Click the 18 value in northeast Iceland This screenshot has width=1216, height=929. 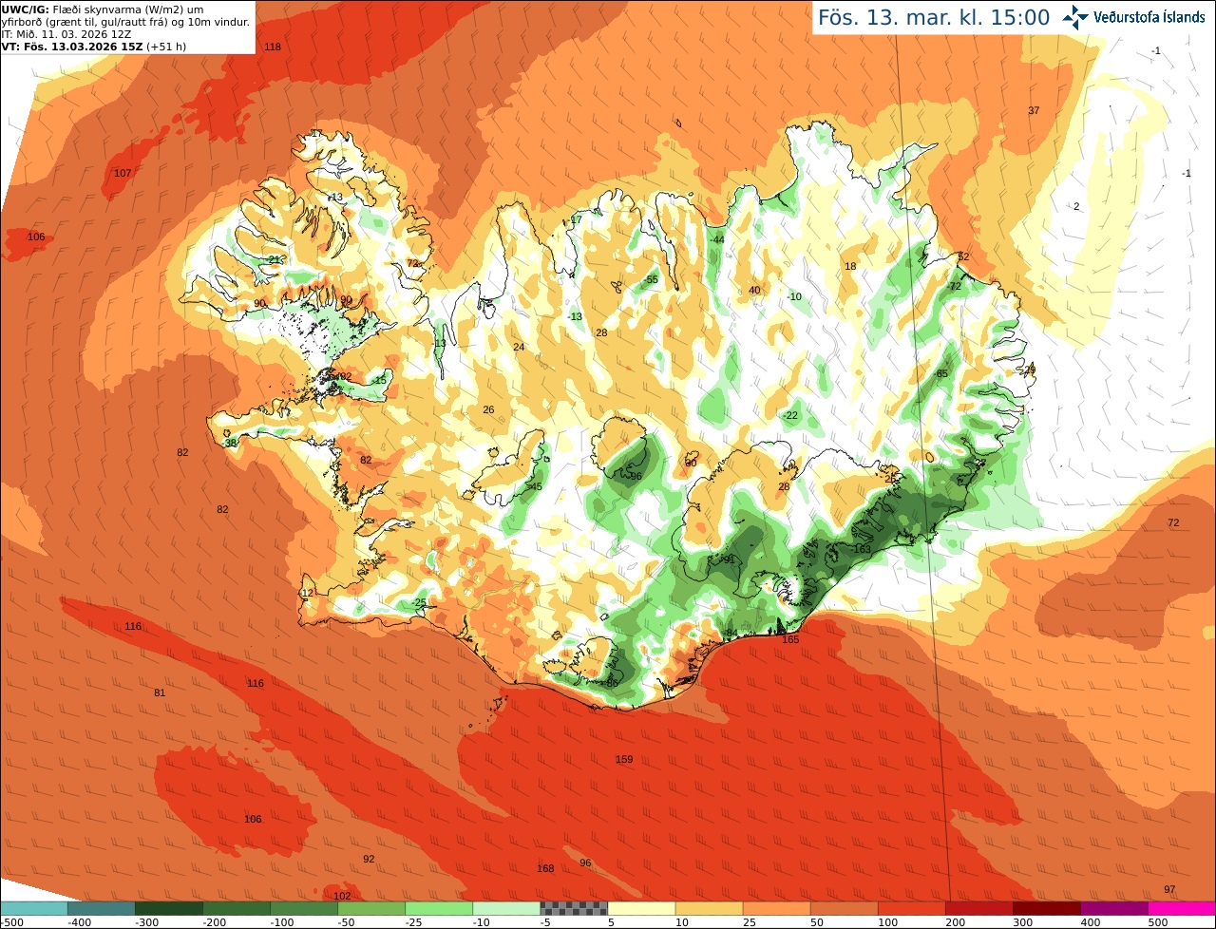(x=850, y=266)
